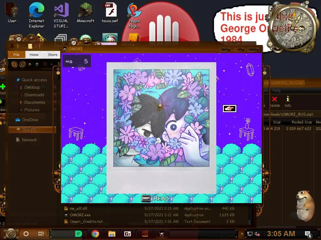Open the red recorder app on taskbar
Image resolution: width=321 pixels, height=240 pixels.
click(x=145, y=234)
